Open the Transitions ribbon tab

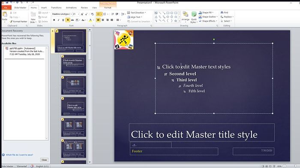(56, 8)
